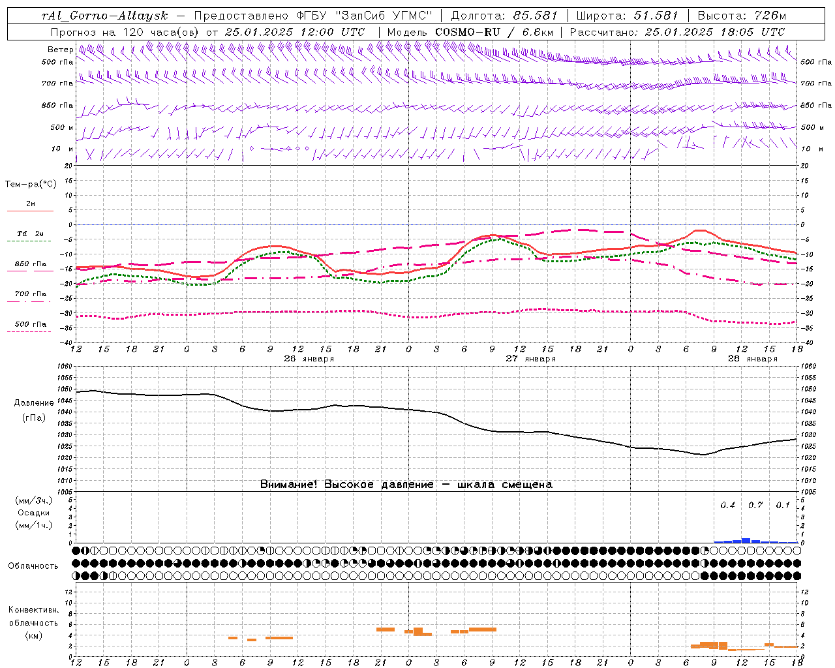Click the line sample under '2м' legend
This screenshot has width=835, height=668.
[x=30, y=211]
